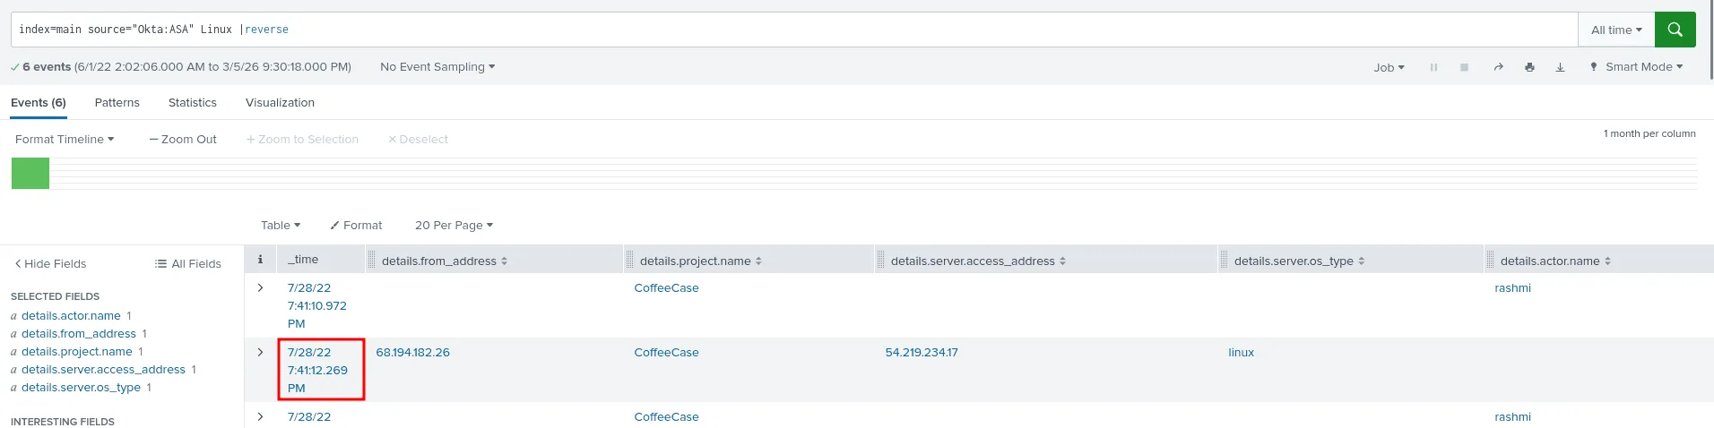Export results with the download icon

pyautogui.click(x=1560, y=67)
